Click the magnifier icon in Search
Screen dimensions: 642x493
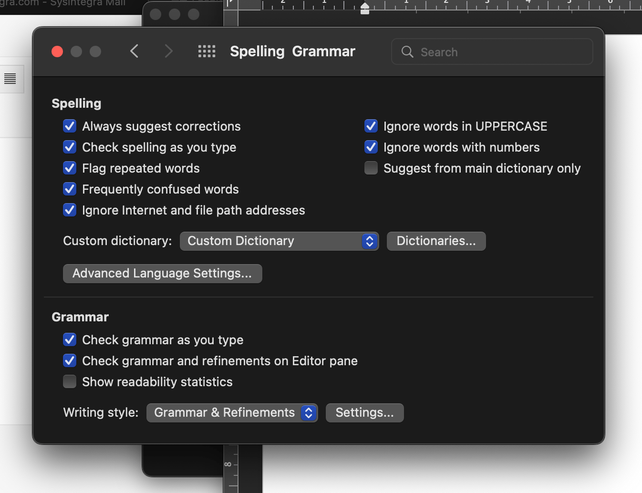coord(407,51)
